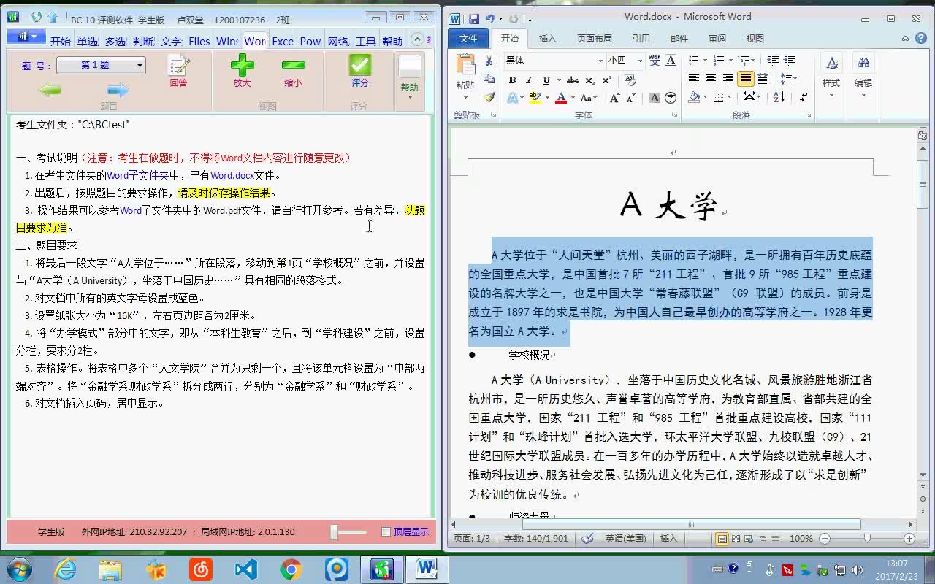The width and height of the screenshot is (935, 584).
Task: Toggle character shading button
Action: click(654, 98)
